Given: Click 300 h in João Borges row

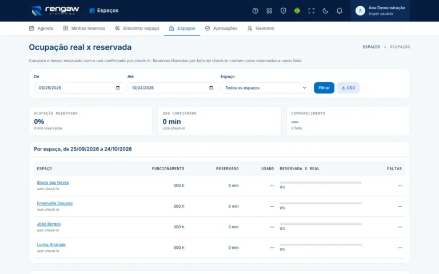Looking at the screenshot, I should [x=178, y=227].
